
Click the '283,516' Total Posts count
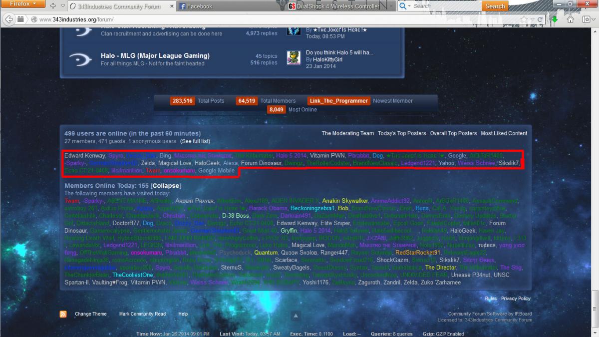[x=182, y=101]
